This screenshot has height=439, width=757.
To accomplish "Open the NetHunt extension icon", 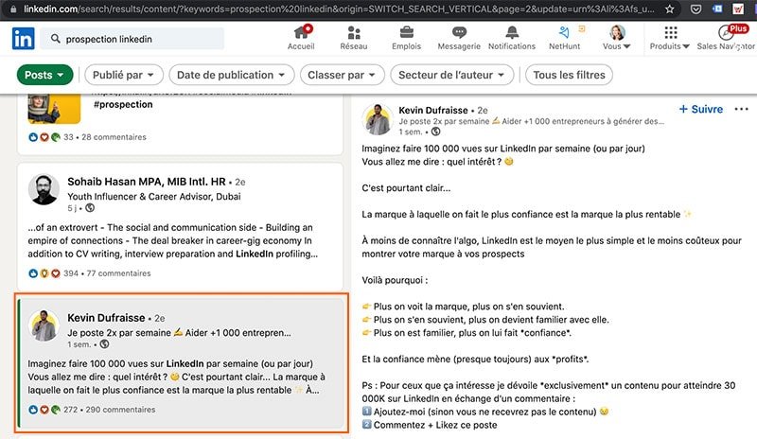I will [x=564, y=33].
